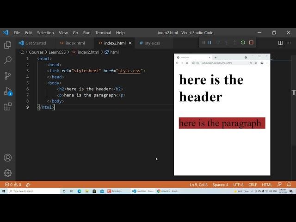Reload the page in browser window
Image resolution: width=296 pixels, height=222 pixels.
click(x=187, y=63)
